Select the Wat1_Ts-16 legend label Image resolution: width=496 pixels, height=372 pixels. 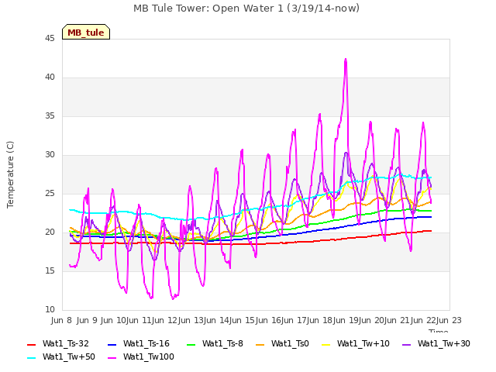click(146, 344)
